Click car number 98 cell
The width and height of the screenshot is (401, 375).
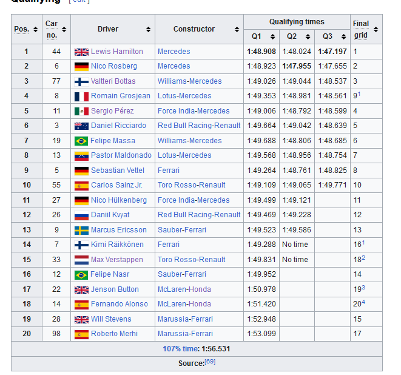click(x=56, y=334)
